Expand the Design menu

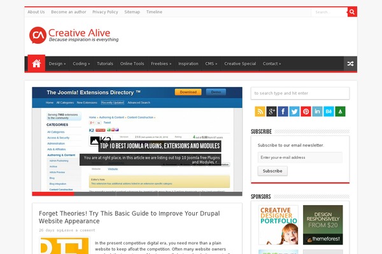pyautogui.click(x=57, y=63)
